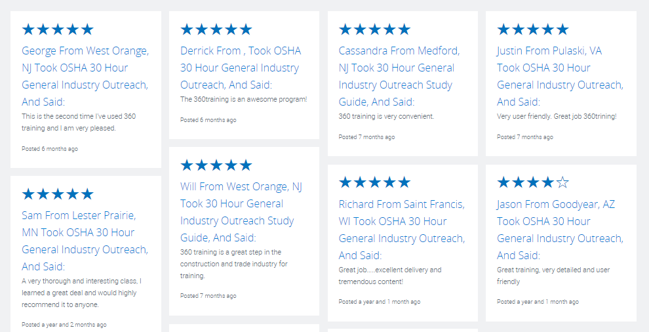Click 'Posted 7 months ago' on Justin's review

click(x=525, y=137)
